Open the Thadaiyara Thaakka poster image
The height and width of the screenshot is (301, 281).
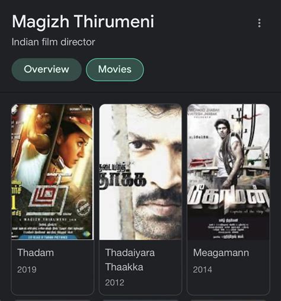140,172
